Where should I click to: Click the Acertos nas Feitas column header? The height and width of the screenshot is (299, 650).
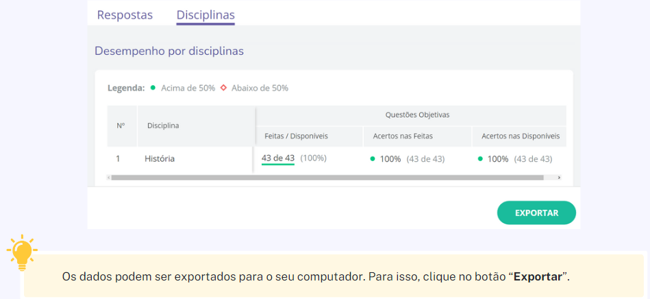tap(403, 136)
